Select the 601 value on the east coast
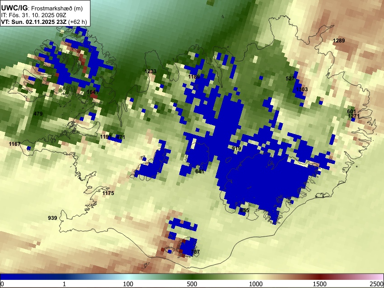 tap(351, 111)
